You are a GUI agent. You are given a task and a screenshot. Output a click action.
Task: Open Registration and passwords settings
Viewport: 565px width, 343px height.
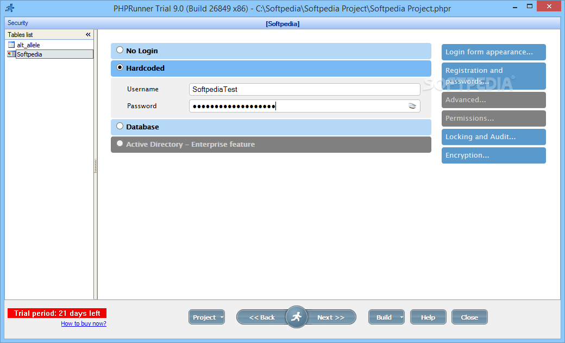(494, 76)
